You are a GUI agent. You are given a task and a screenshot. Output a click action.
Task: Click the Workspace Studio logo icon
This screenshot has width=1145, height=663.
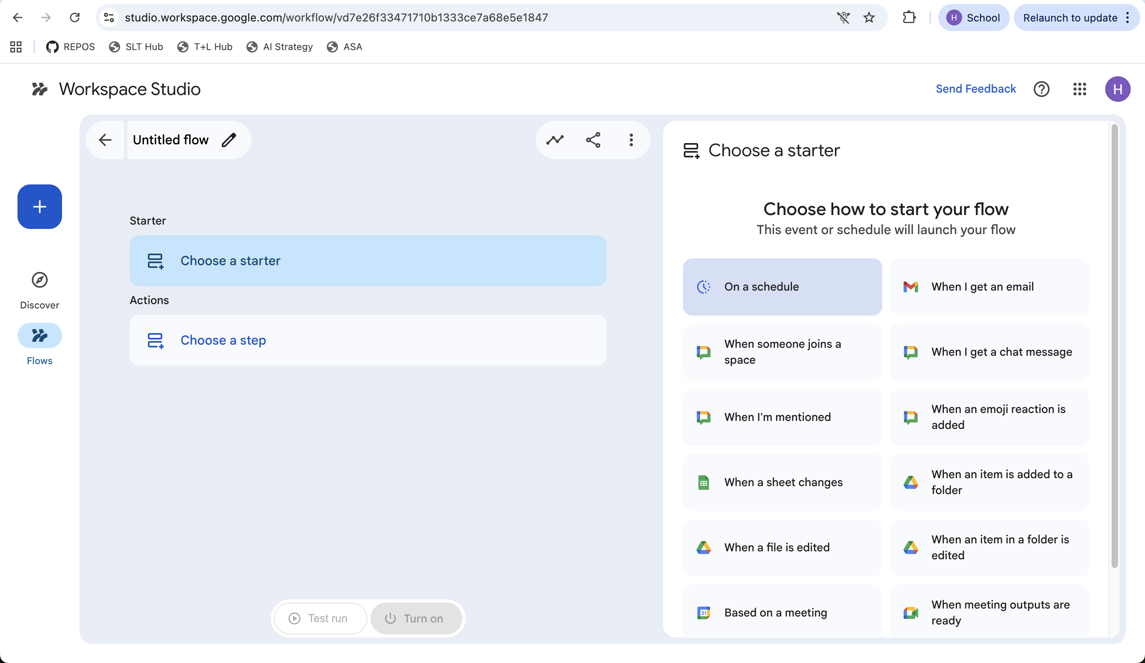39,89
